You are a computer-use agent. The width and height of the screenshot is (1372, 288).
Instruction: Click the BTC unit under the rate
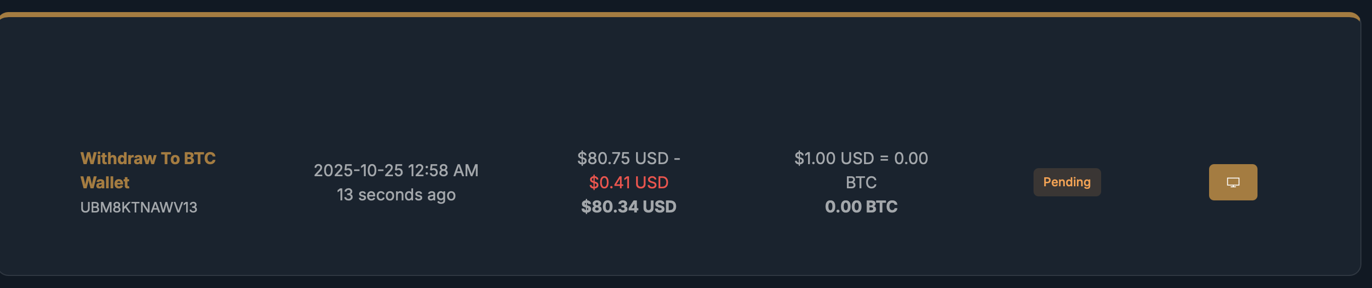[861, 183]
